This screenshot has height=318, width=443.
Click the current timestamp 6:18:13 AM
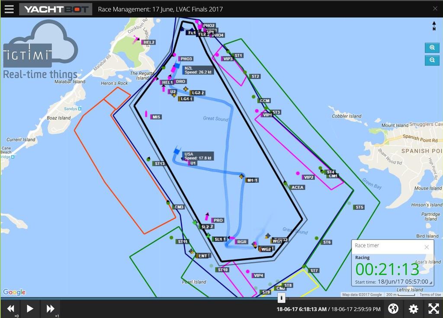pos(302,309)
